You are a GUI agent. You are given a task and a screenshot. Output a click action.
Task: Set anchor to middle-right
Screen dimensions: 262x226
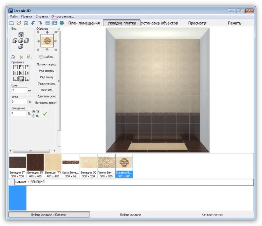27,73
